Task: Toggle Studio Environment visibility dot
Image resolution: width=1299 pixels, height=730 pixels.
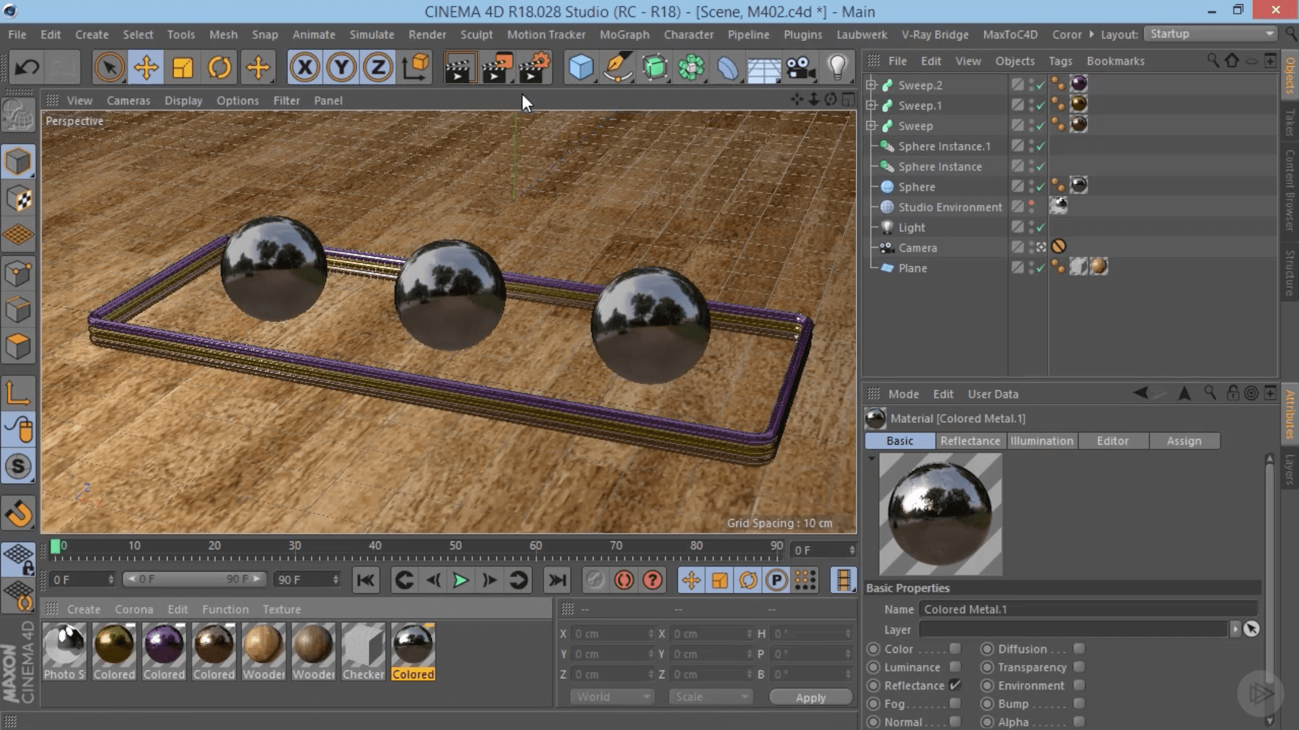Action: (1031, 204)
